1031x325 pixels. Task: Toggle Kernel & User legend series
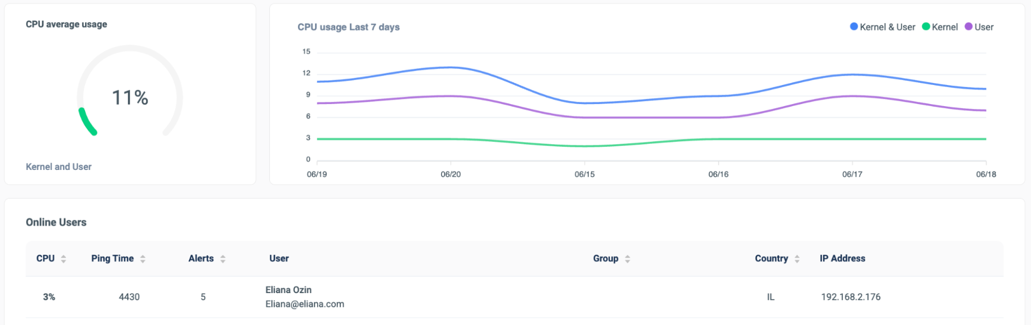pos(882,27)
